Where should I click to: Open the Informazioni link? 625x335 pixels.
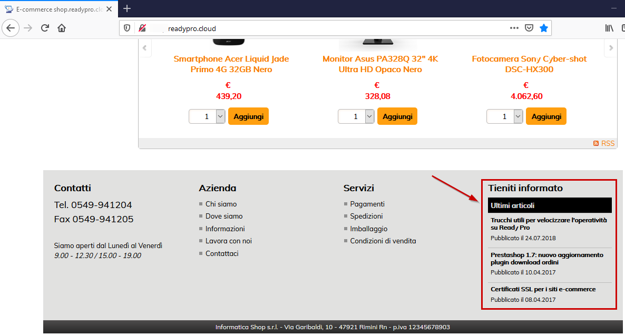(225, 229)
